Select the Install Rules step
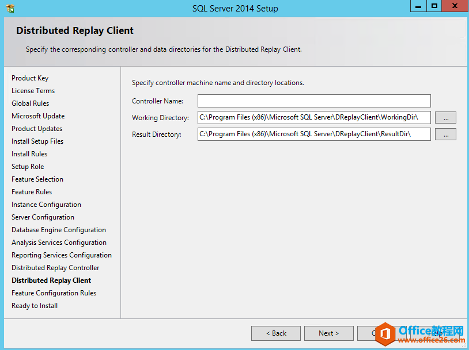The height and width of the screenshot is (350, 469). click(29, 154)
